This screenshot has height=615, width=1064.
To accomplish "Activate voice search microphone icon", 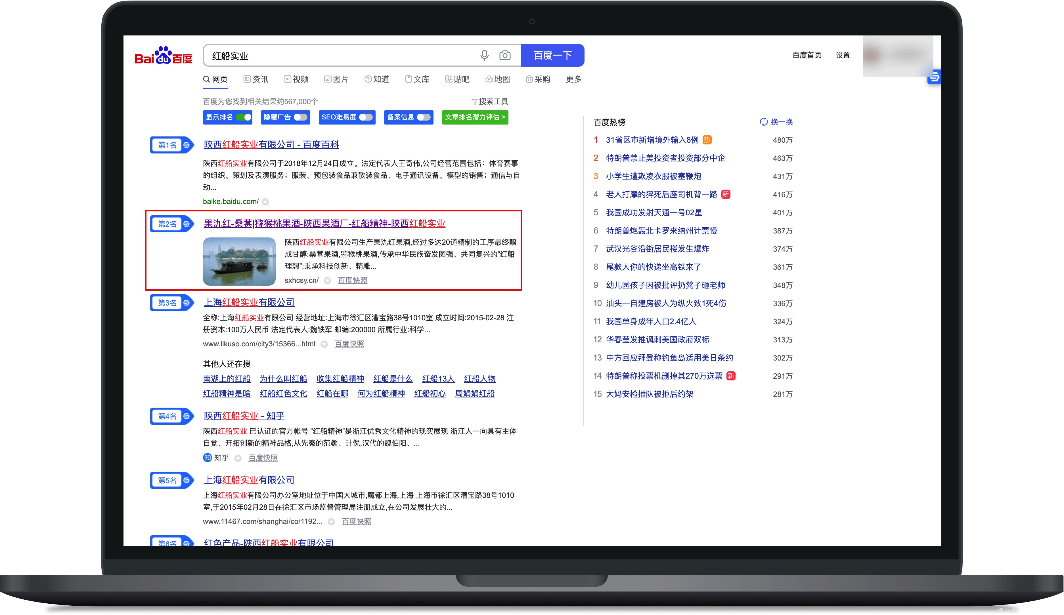I will click(484, 55).
